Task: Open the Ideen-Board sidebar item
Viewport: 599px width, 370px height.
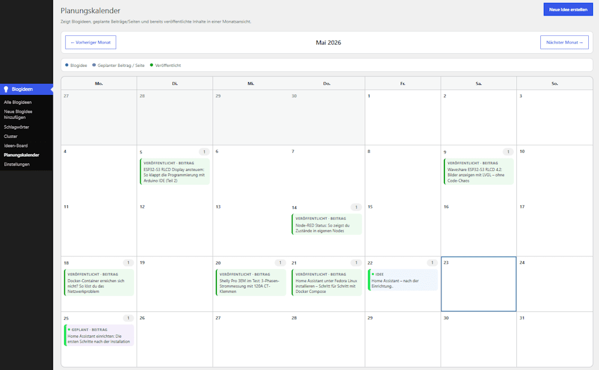Action: tap(16, 146)
